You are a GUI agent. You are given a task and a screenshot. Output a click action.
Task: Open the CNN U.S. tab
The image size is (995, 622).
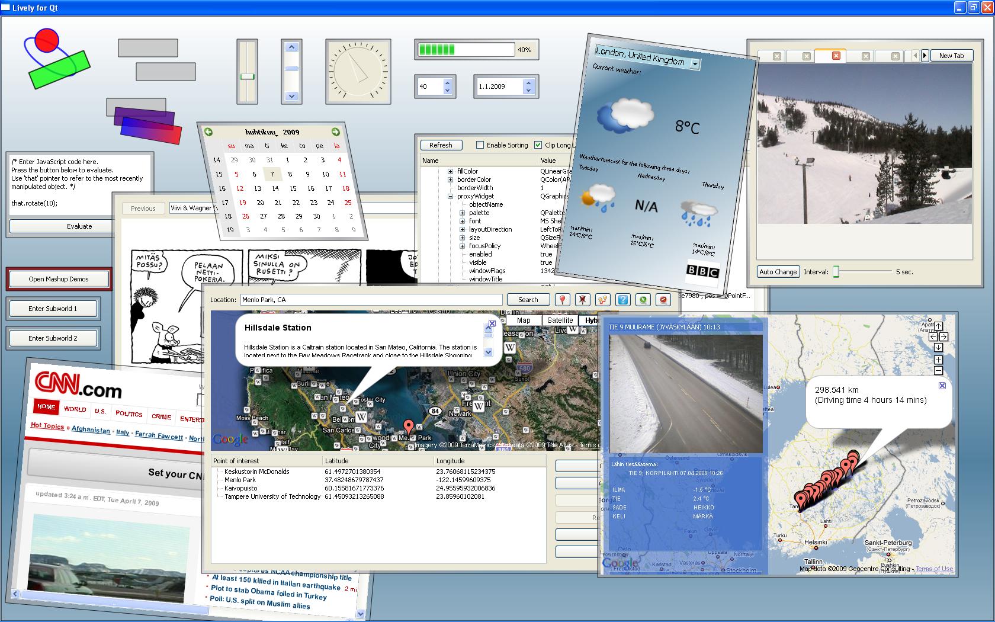click(101, 411)
